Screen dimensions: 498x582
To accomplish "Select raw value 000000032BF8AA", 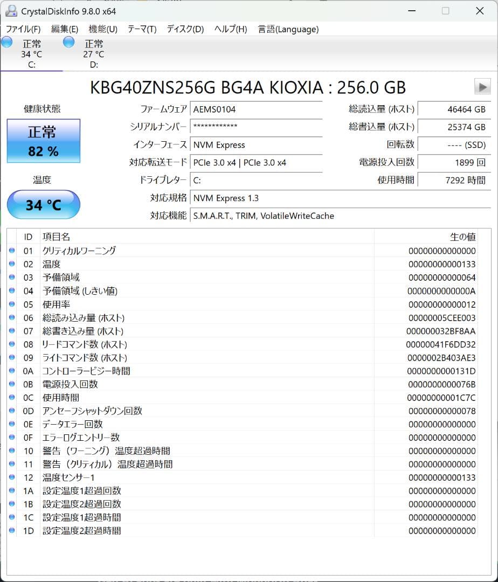I will tap(441, 331).
